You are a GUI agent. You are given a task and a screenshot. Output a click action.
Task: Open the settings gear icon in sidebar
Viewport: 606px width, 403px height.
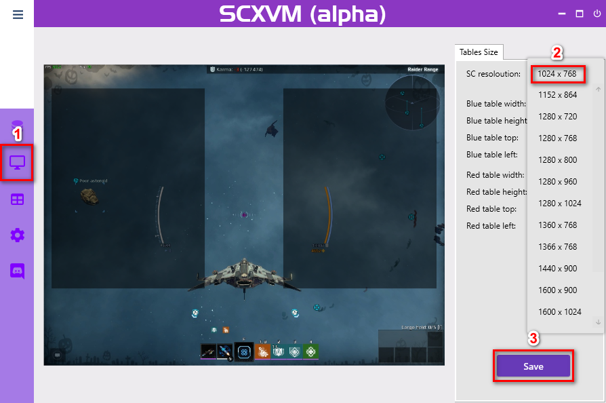point(18,235)
